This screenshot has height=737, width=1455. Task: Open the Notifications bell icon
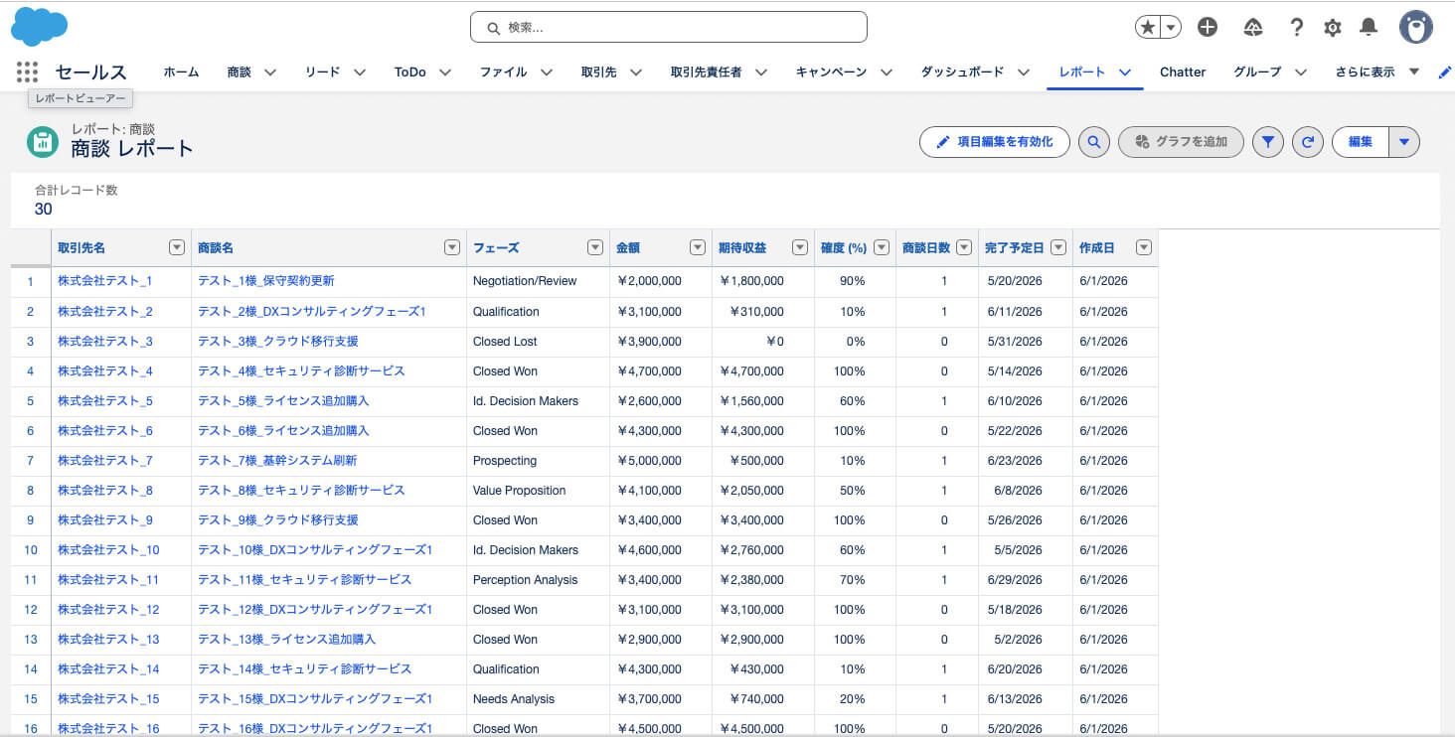[1369, 28]
